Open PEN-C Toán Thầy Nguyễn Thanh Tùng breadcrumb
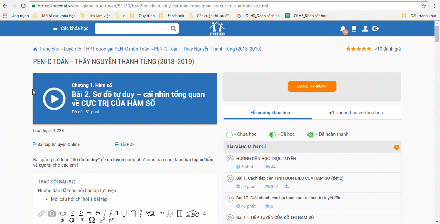 [x=208, y=49]
